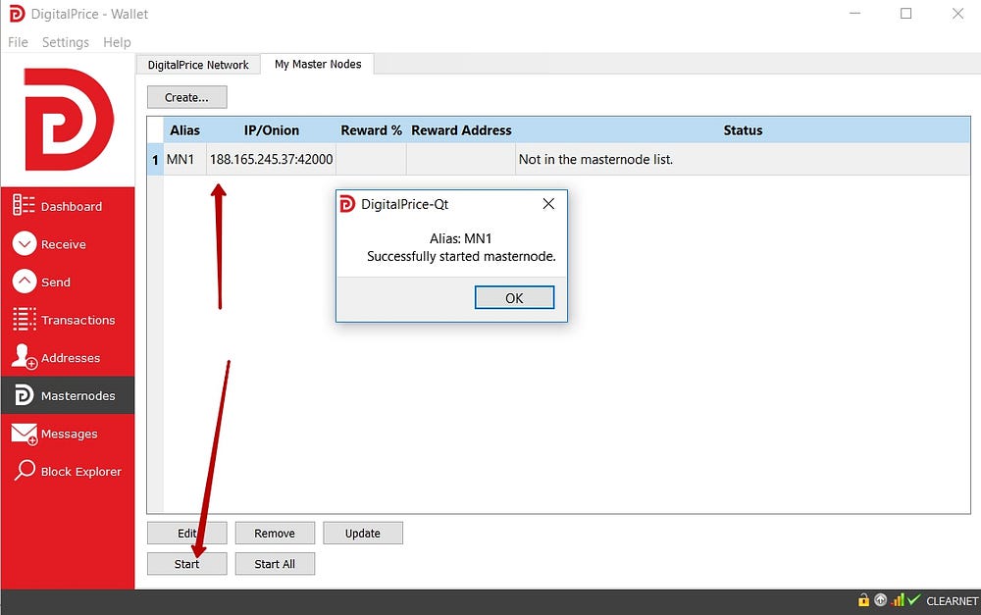The height and width of the screenshot is (615, 981).
Task: Minimize the DigitalPrice Wallet window
Action: pyautogui.click(x=854, y=13)
